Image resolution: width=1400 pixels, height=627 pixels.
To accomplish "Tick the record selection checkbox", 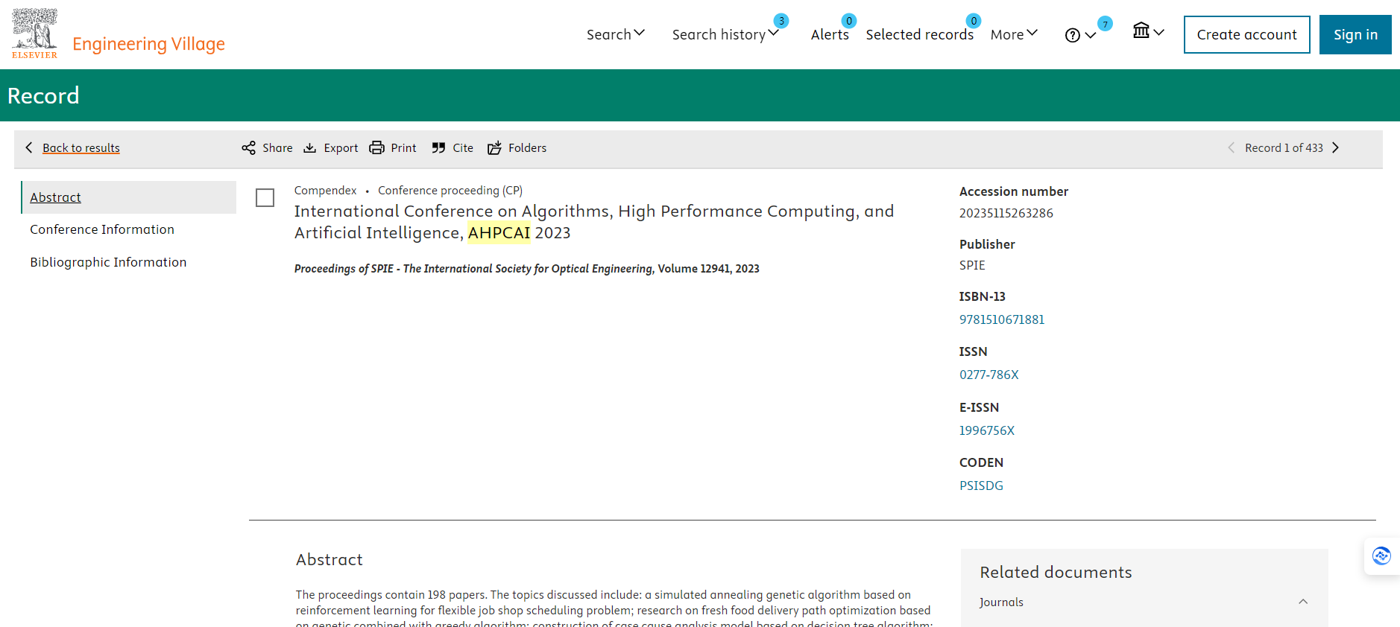I will [265, 197].
